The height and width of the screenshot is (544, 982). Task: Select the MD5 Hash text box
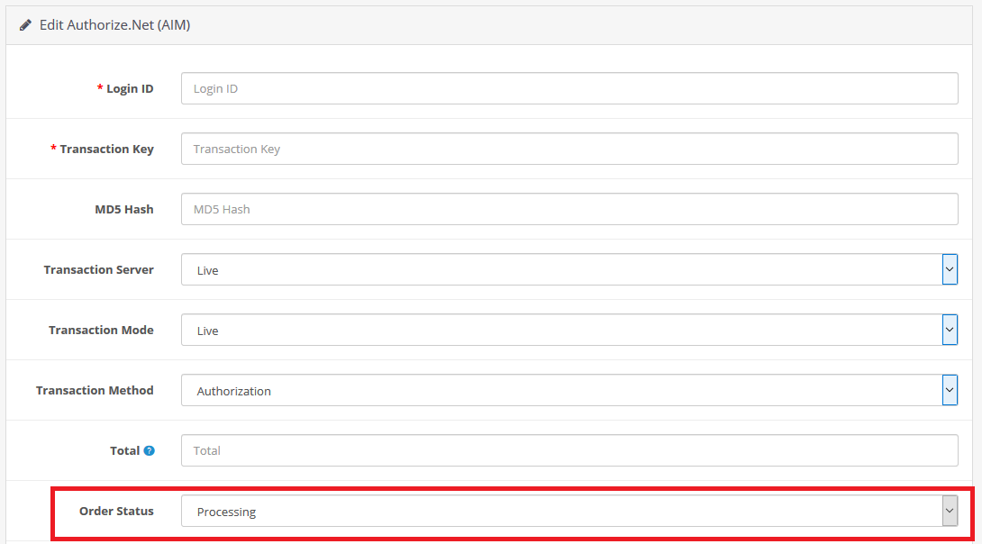[x=569, y=209]
